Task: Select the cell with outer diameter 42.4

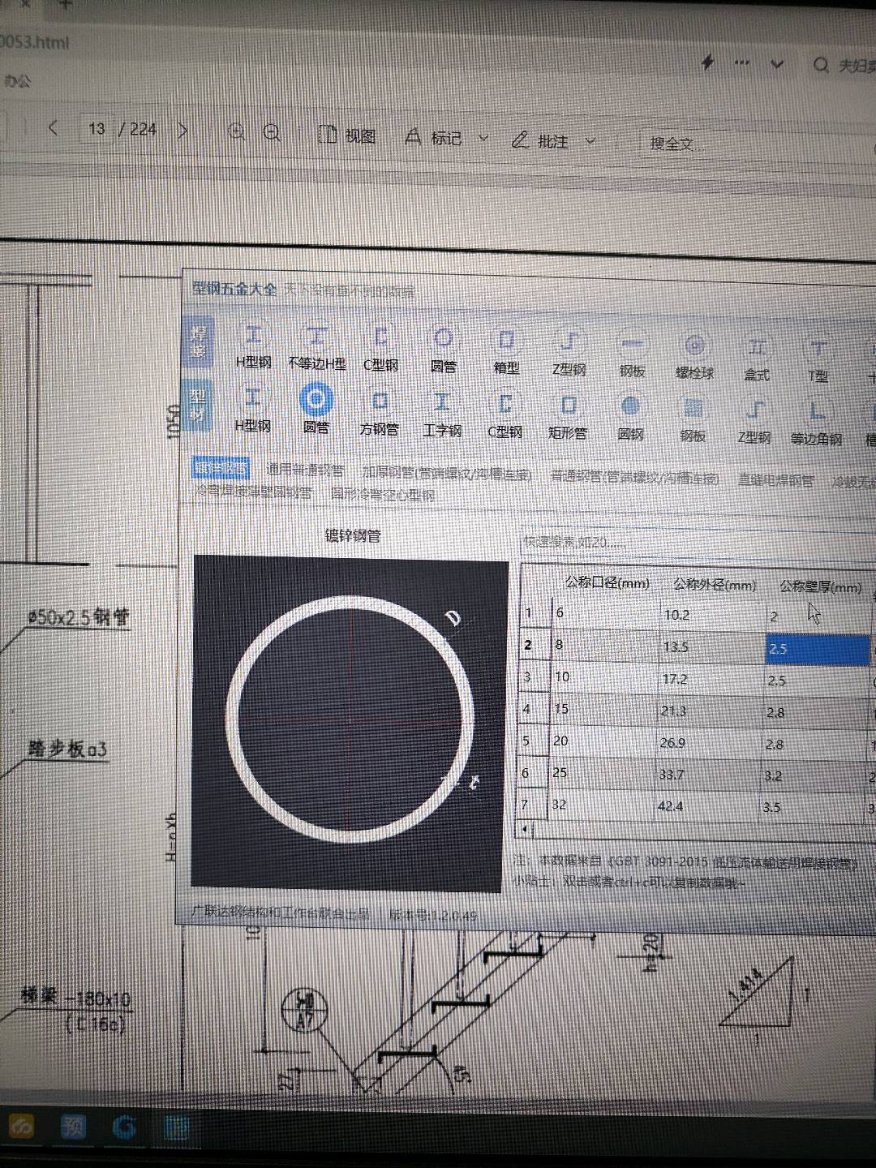Action: click(x=706, y=805)
